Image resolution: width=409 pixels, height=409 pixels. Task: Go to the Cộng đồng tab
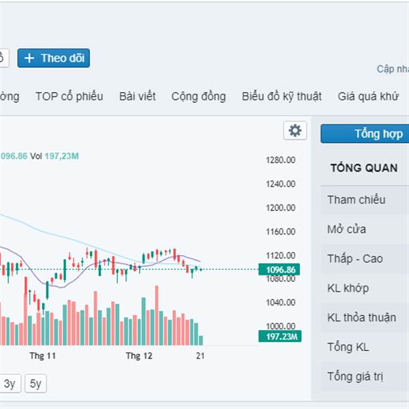point(198,96)
